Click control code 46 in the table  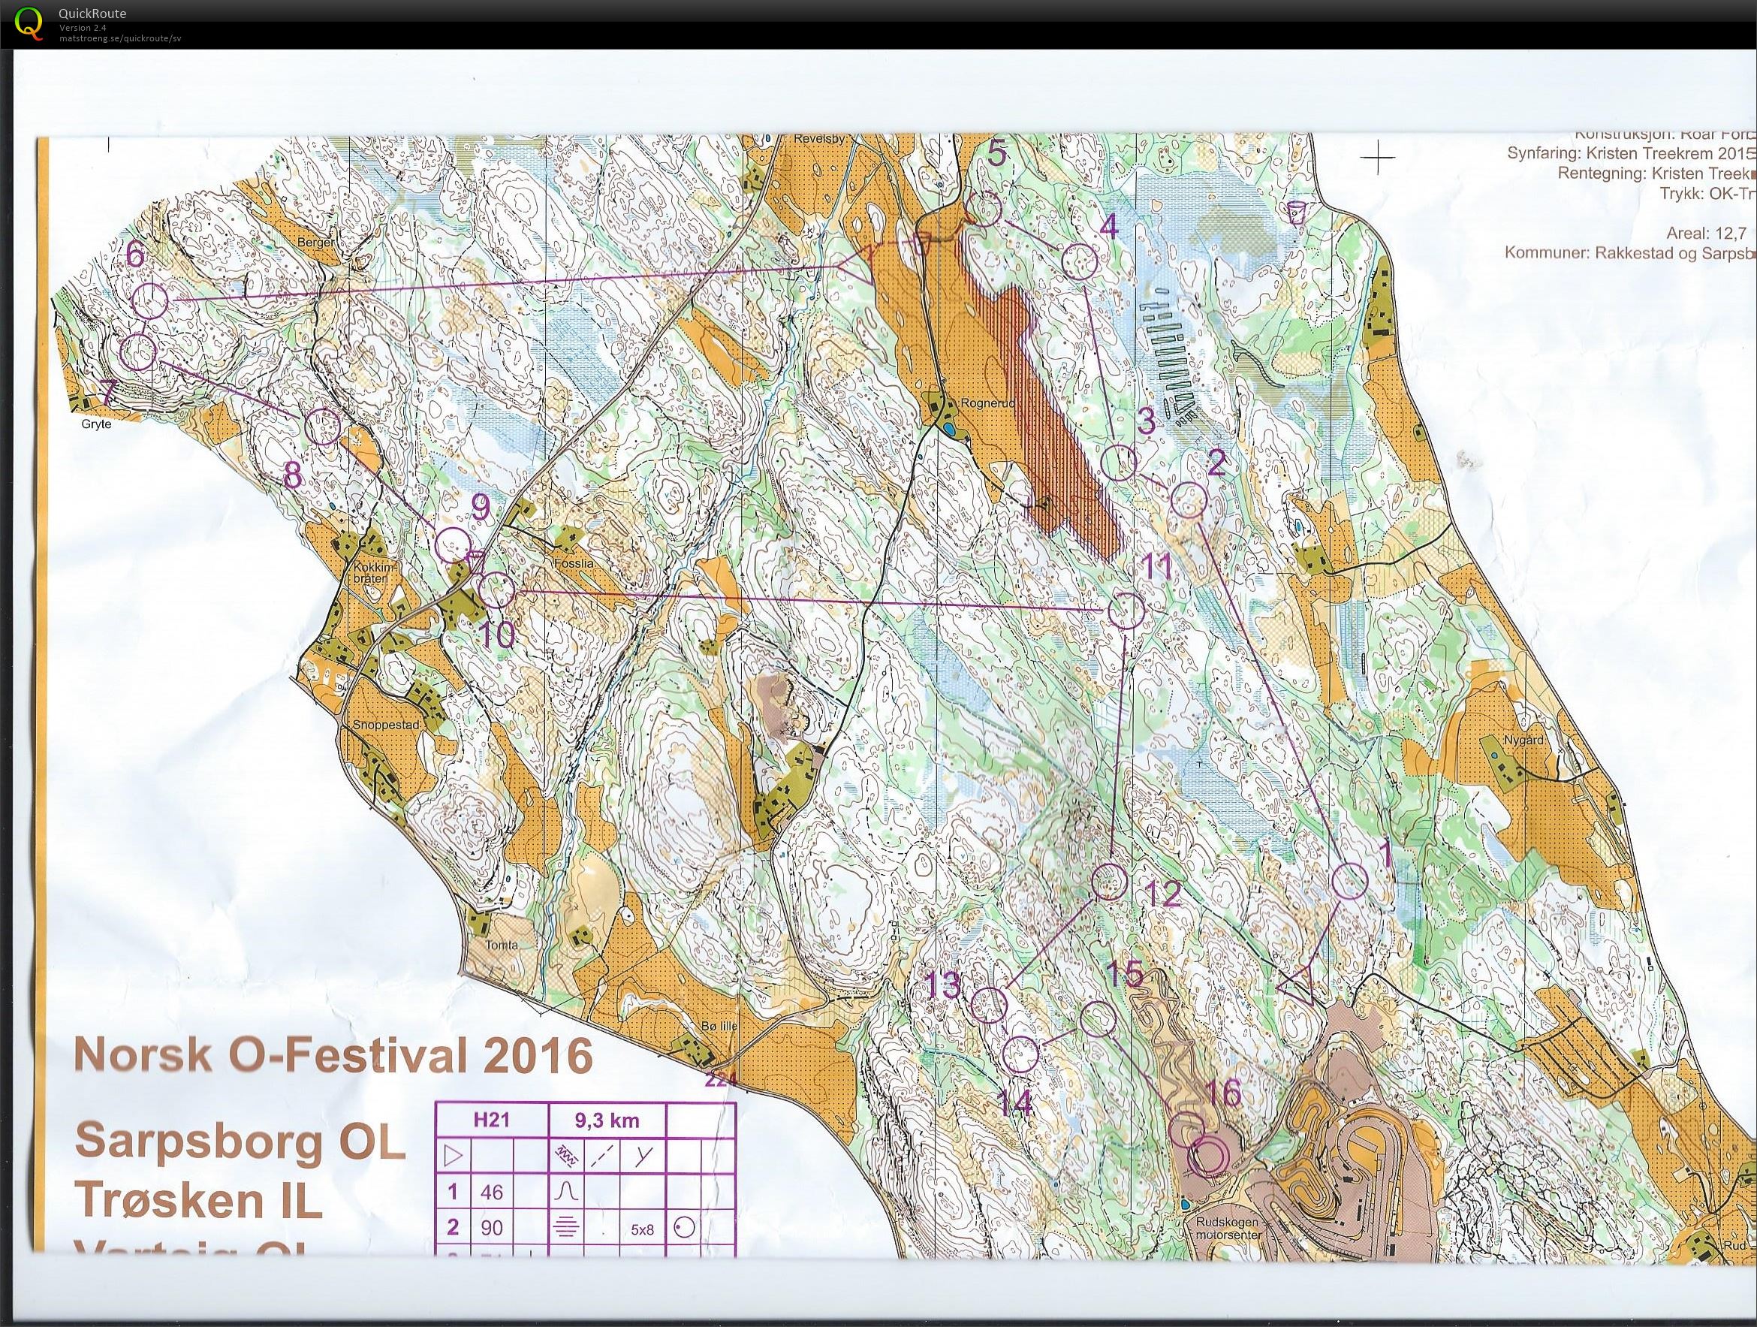(492, 1192)
